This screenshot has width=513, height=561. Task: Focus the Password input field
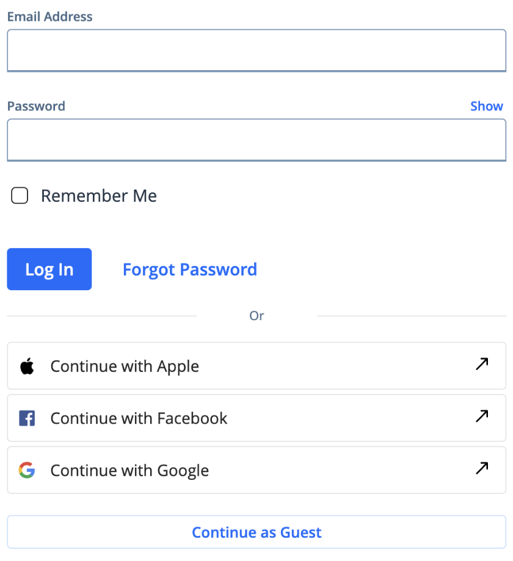point(256,140)
